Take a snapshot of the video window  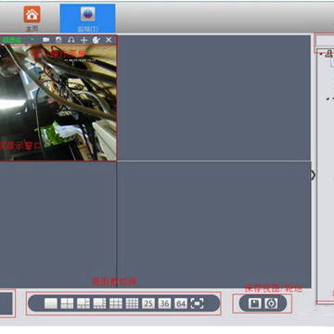(x=58, y=40)
